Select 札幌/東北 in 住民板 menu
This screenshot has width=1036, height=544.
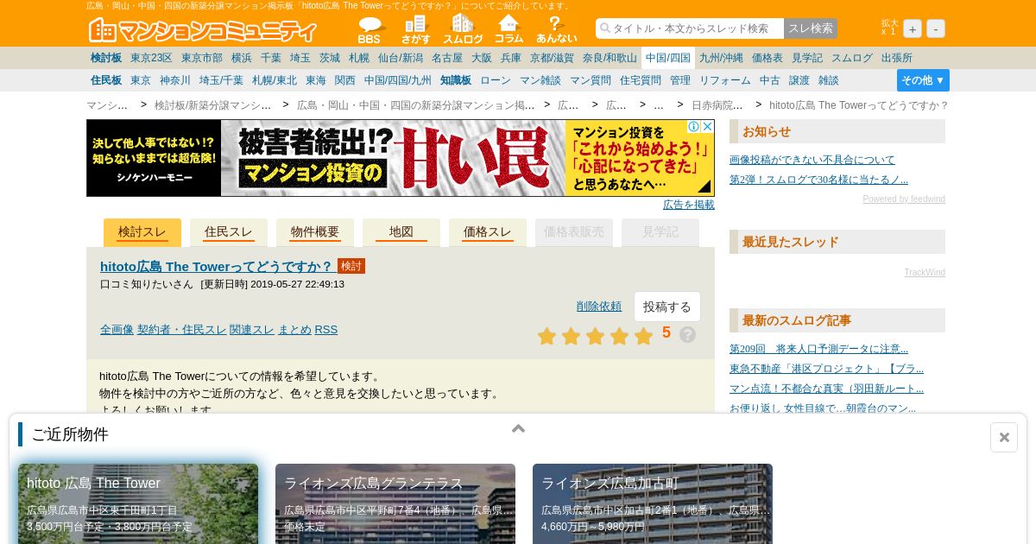[275, 80]
